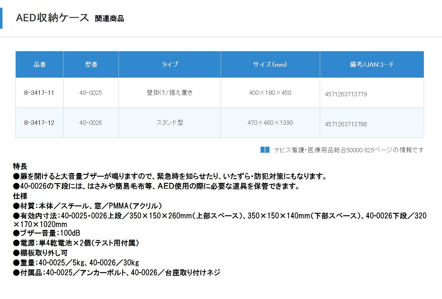Open product number 8-3417-11
442x299 pixels.
39,93
